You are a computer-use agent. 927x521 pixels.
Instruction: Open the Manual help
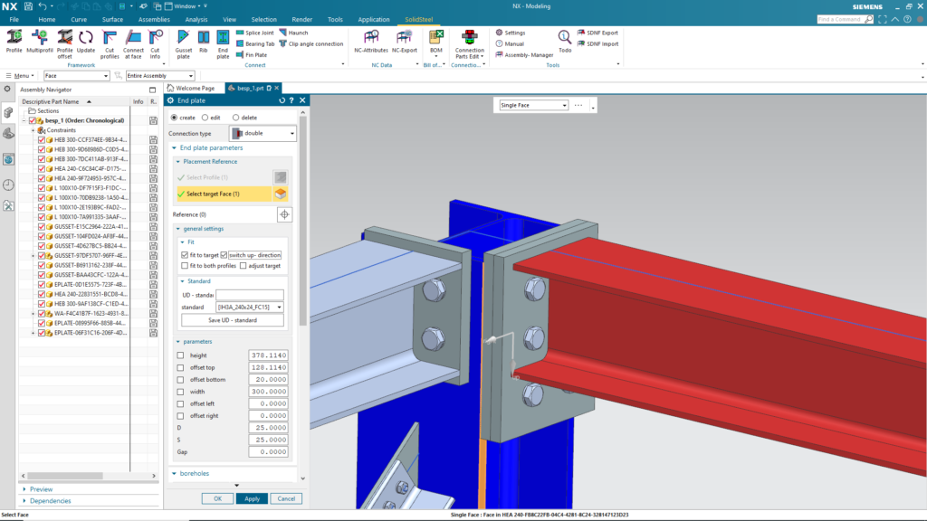pos(510,43)
